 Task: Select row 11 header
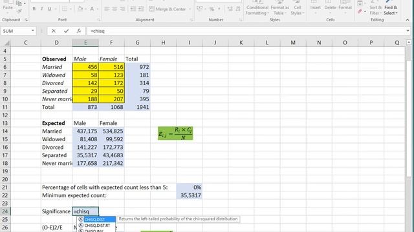[x=5, y=107]
